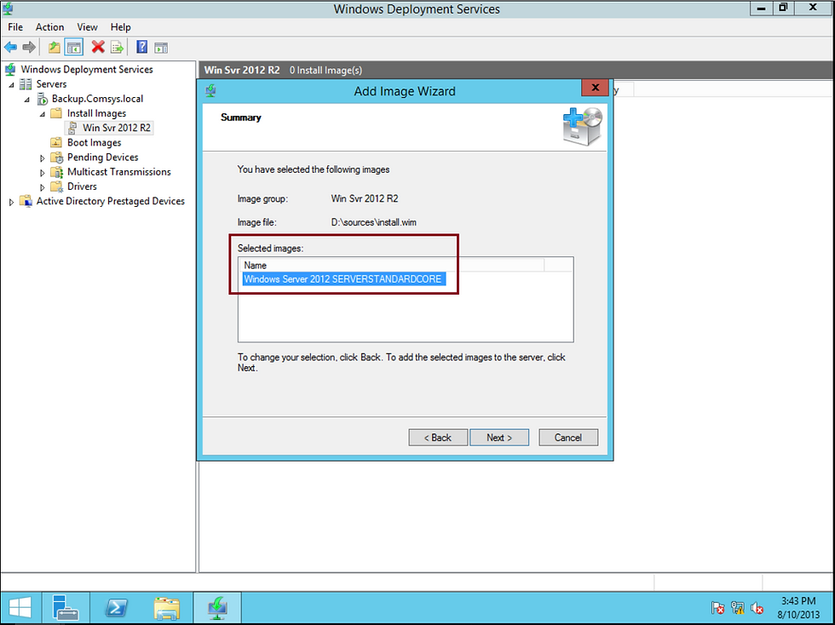The width and height of the screenshot is (835, 625).
Task: Open Help via the question mark icon
Action: coord(141,47)
